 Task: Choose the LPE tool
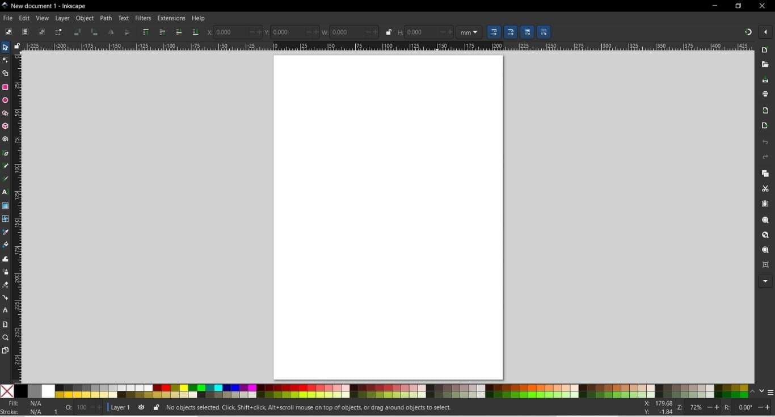coord(5,310)
